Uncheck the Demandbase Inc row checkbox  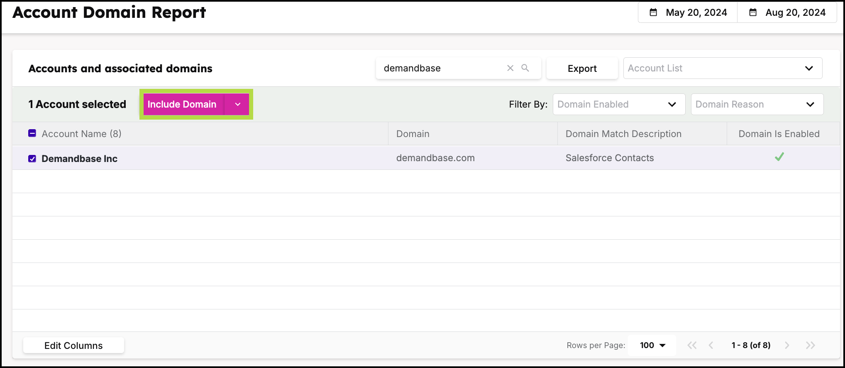coord(32,159)
